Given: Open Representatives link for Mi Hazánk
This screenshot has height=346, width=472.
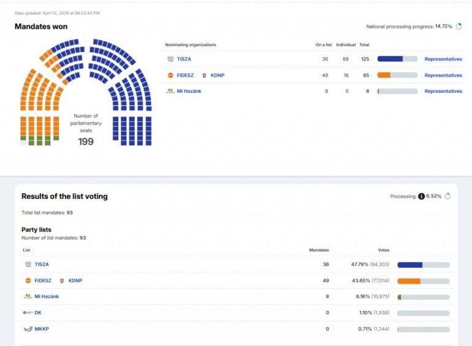Looking at the screenshot, I should tap(443, 91).
